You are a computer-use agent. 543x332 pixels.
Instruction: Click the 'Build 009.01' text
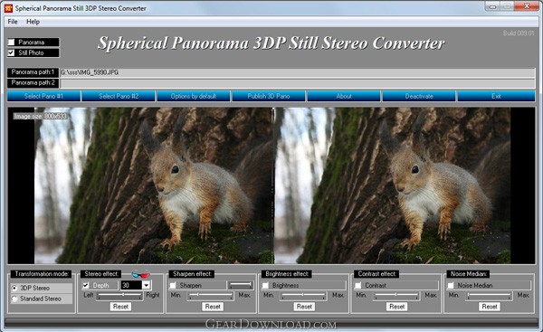point(519,33)
